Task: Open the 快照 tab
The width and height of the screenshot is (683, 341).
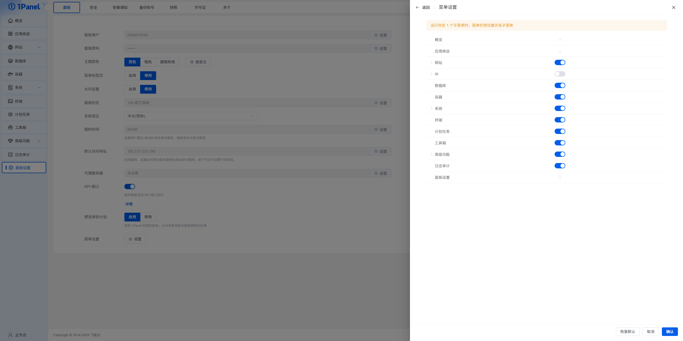Action: (x=173, y=7)
